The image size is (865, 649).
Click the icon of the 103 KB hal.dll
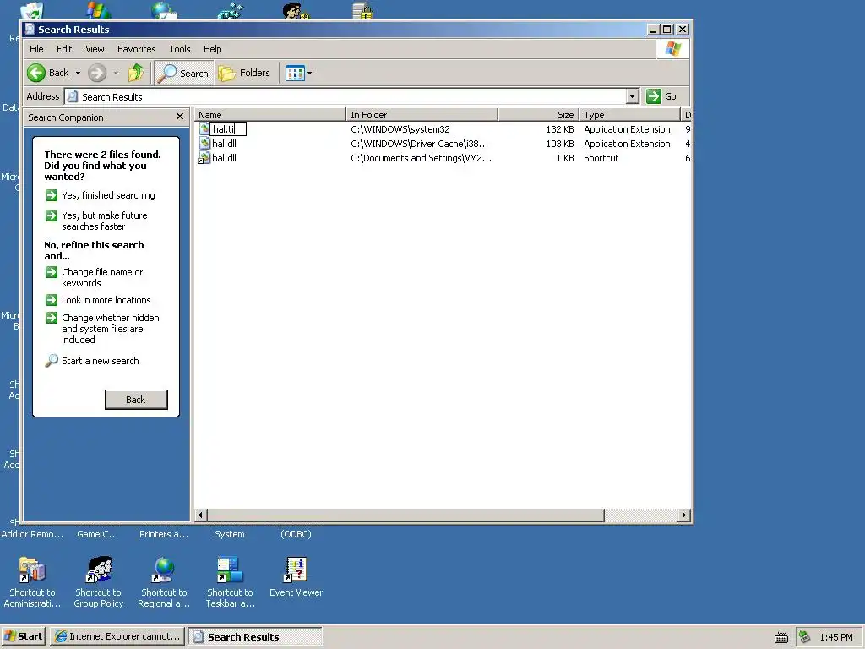[204, 144]
